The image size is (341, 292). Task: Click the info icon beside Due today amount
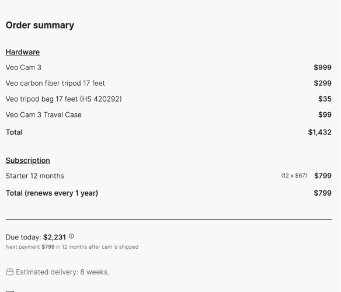pyautogui.click(x=71, y=237)
